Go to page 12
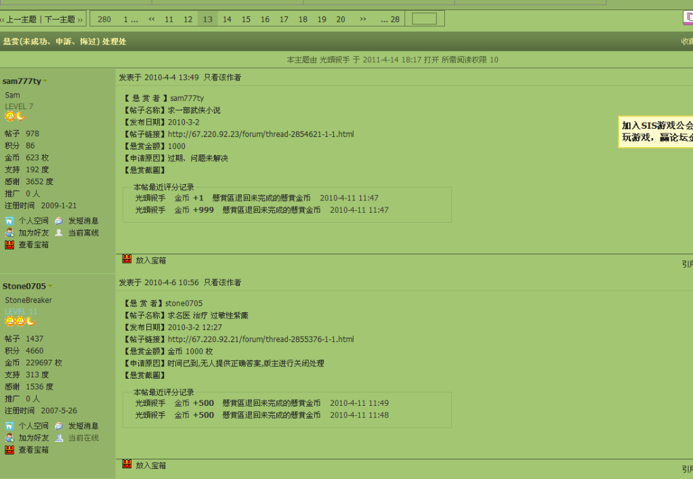The image size is (693, 479). (188, 19)
